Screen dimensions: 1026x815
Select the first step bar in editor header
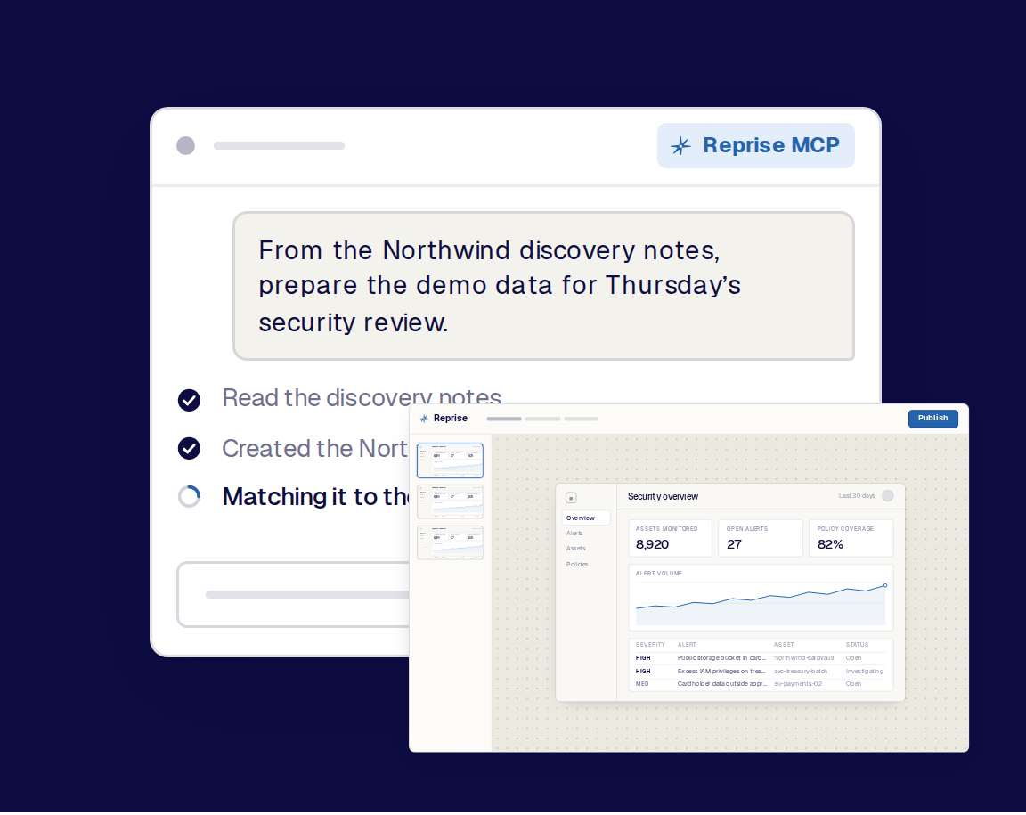point(504,419)
